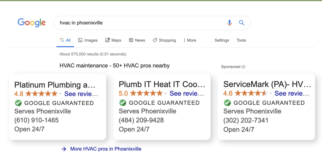Click Plumb IT's Google Guaranteed checkmark badge
Screen dimensions: 322x156
click(123, 103)
